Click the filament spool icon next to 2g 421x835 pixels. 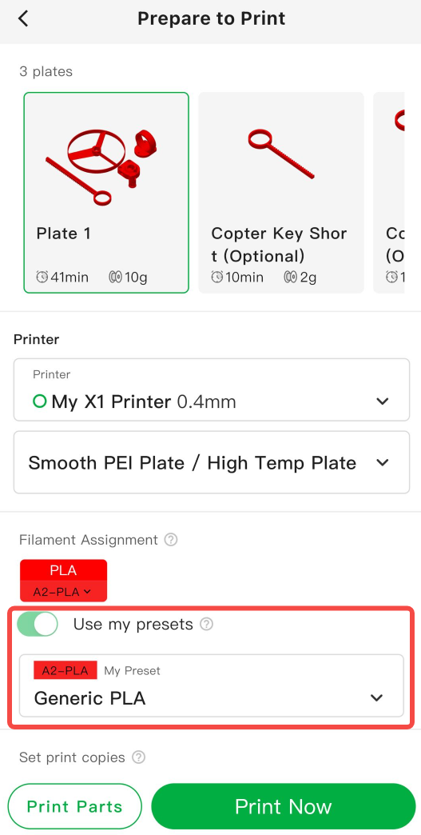290,277
